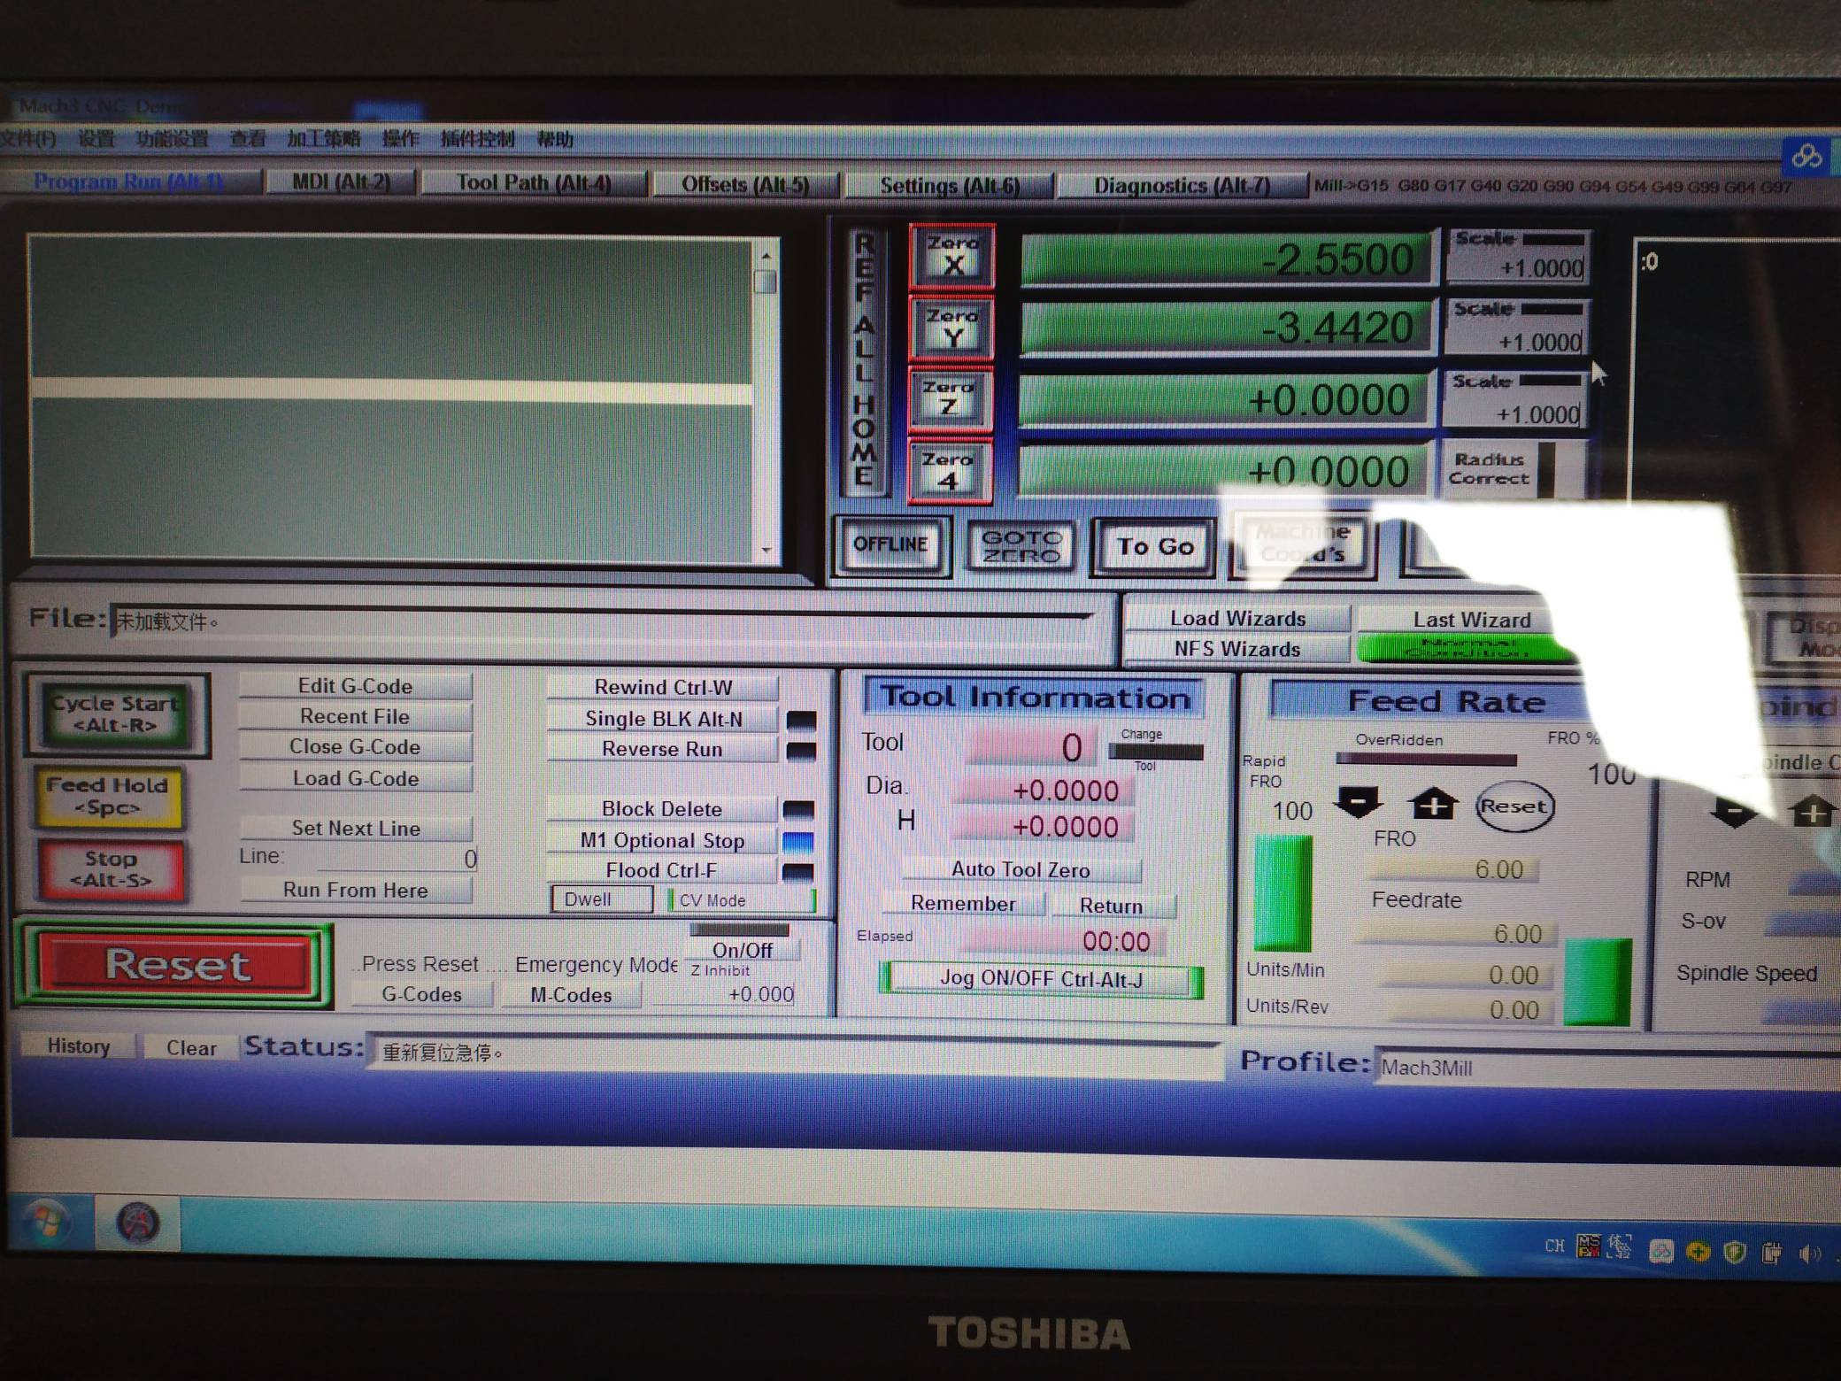This screenshot has width=1841, height=1381.
Task: Click the red Stop button
Action: click(x=111, y=869)
